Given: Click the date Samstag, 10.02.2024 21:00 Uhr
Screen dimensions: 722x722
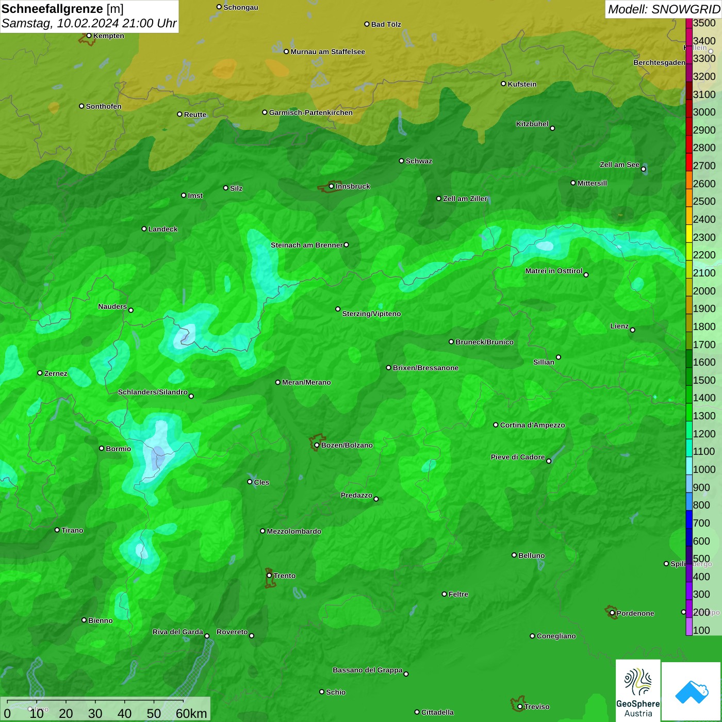Looking at the screenshot, I should 89,23.
